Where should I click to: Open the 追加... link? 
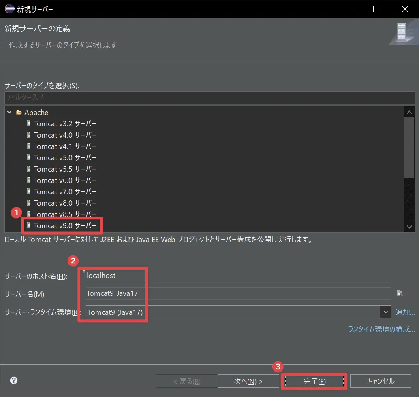pyautogui.click(x=405, y=312)
